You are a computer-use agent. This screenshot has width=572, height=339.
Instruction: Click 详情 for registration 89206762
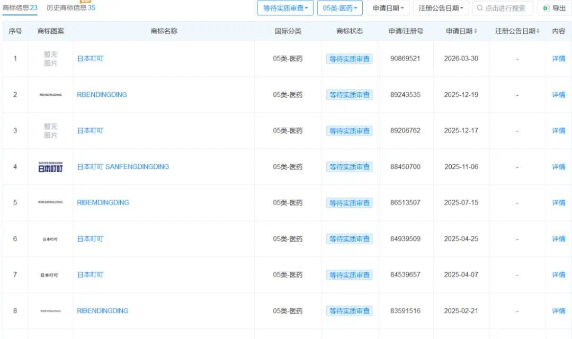[559, 131]
